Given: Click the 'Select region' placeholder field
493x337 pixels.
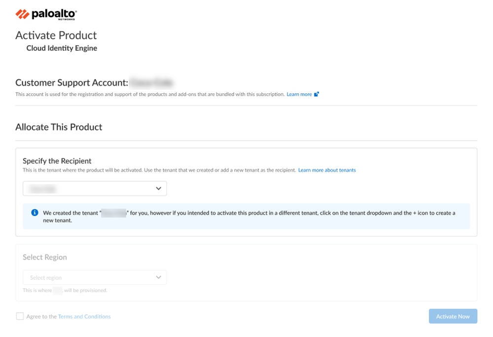Looking at the screenshot, I should pos(74,277).
